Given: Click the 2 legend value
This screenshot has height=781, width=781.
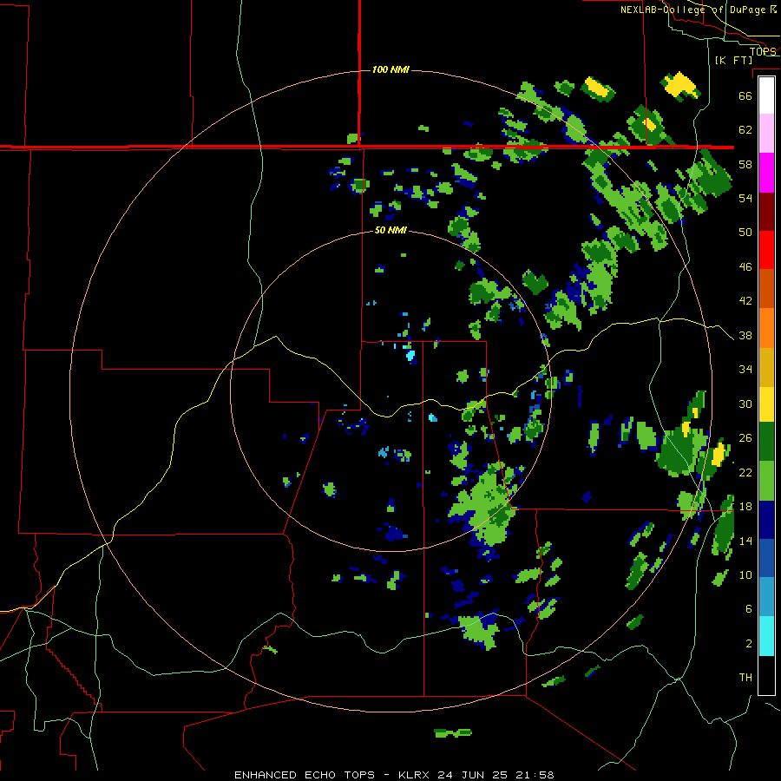Looking at the screenshot, I should (749, 644).
